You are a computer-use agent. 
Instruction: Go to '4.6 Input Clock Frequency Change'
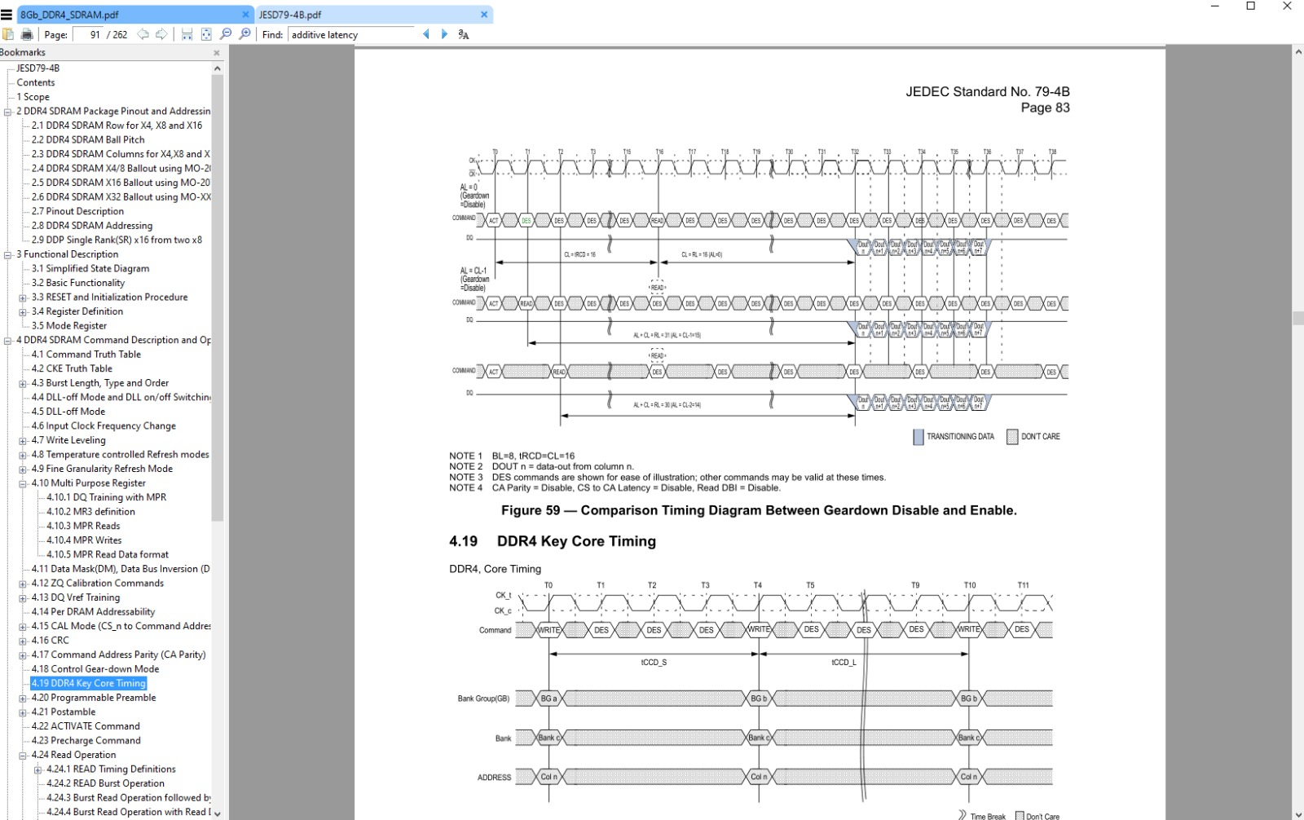coord(104,425)
